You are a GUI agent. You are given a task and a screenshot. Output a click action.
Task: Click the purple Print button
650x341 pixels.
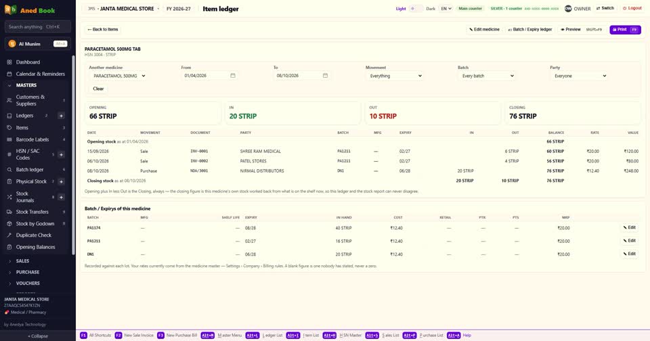(625, 30)
